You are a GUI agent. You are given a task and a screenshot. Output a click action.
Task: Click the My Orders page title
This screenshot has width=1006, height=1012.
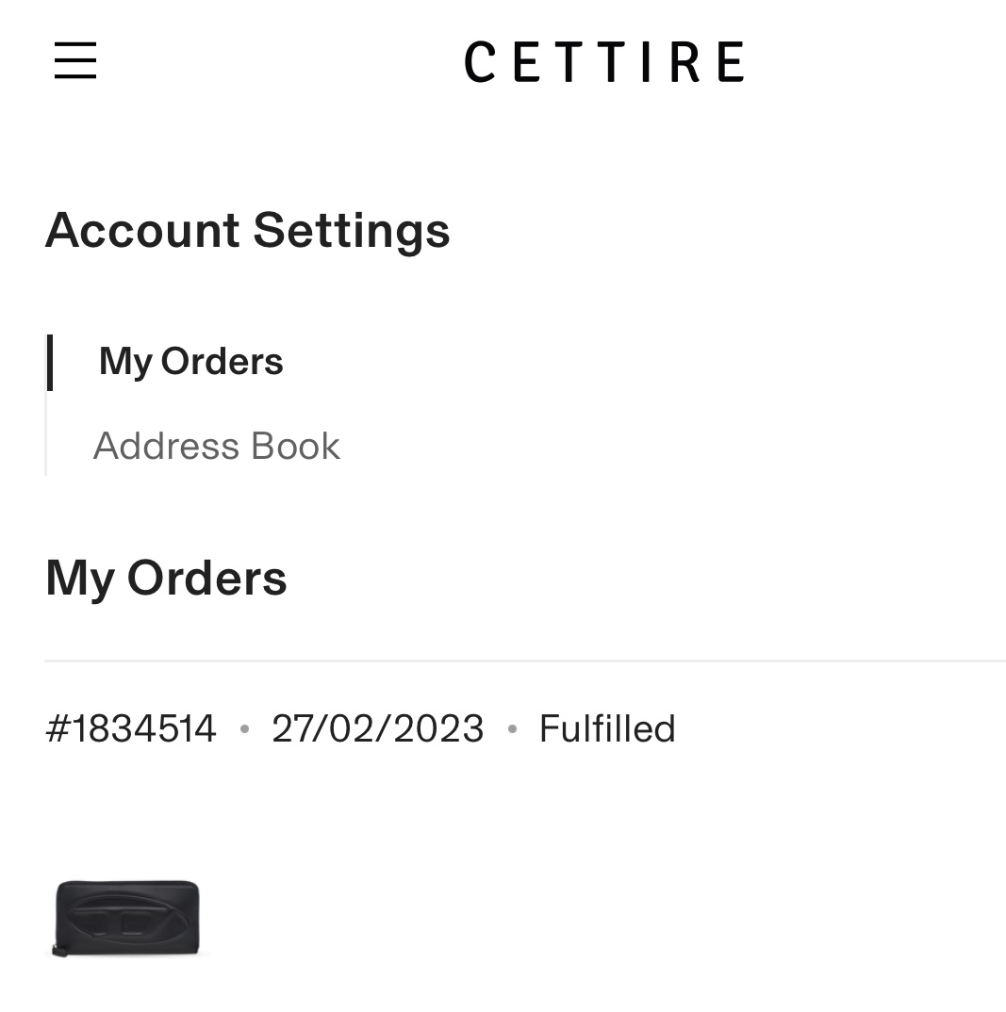(166, 577)
